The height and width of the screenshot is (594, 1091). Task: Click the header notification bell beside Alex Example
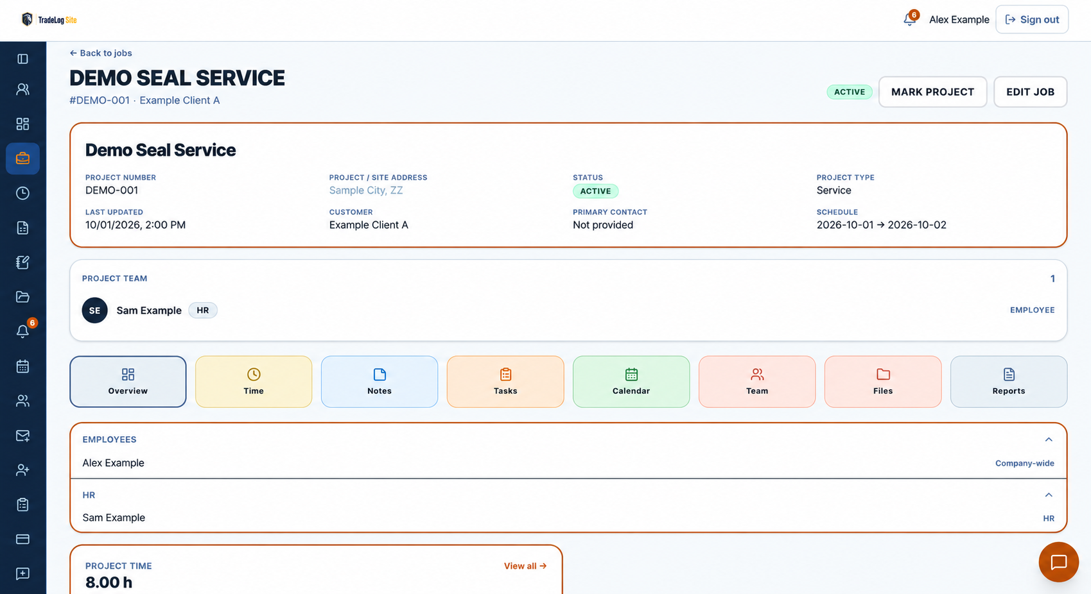click(x=910, y=19)
